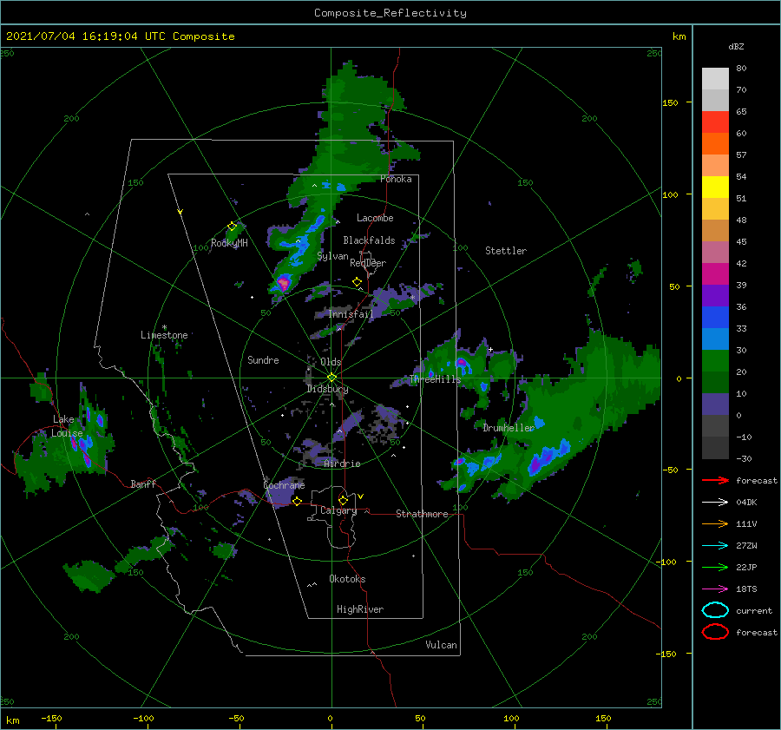Pick the bright yellow 54 dBZ swatch
Screen dimensions: 781x730
pos(715,187)
